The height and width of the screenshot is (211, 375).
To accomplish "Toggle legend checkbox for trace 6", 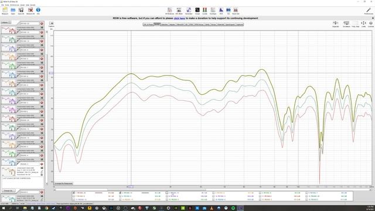I will [306, 193].
